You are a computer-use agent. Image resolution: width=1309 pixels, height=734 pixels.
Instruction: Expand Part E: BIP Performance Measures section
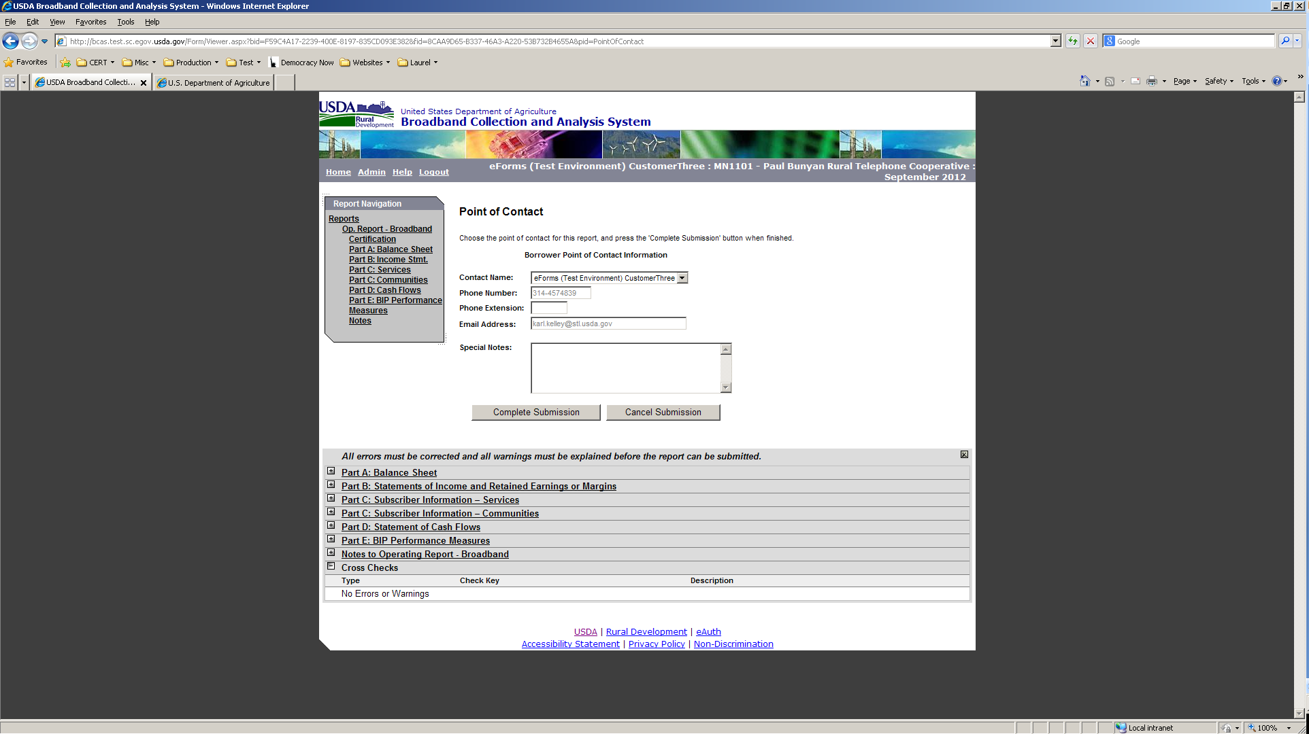(331, 539)
